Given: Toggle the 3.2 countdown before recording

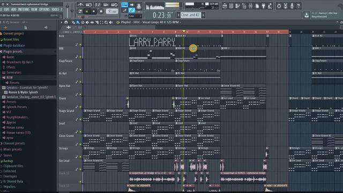Looking at the screenshot, I should pos(98,5).
